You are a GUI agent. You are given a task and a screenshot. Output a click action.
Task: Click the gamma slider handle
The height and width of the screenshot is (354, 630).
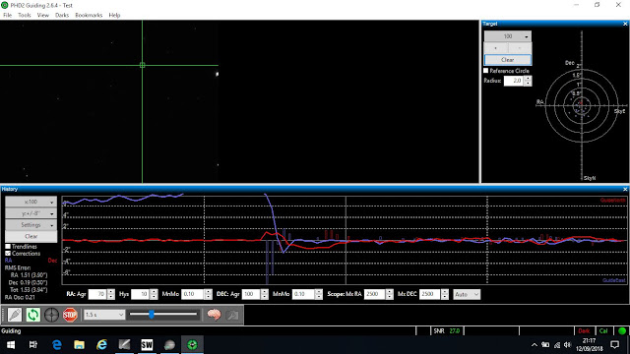(152, 315)
